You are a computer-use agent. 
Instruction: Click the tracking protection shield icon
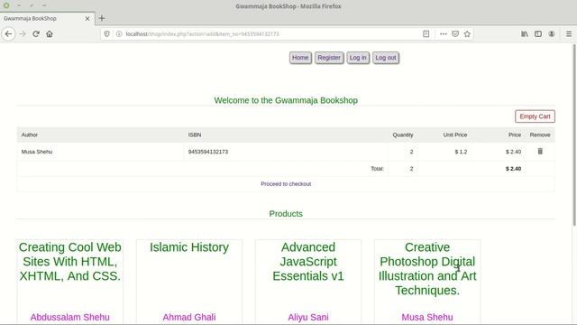pyautogui.click(x=106, y=34)
